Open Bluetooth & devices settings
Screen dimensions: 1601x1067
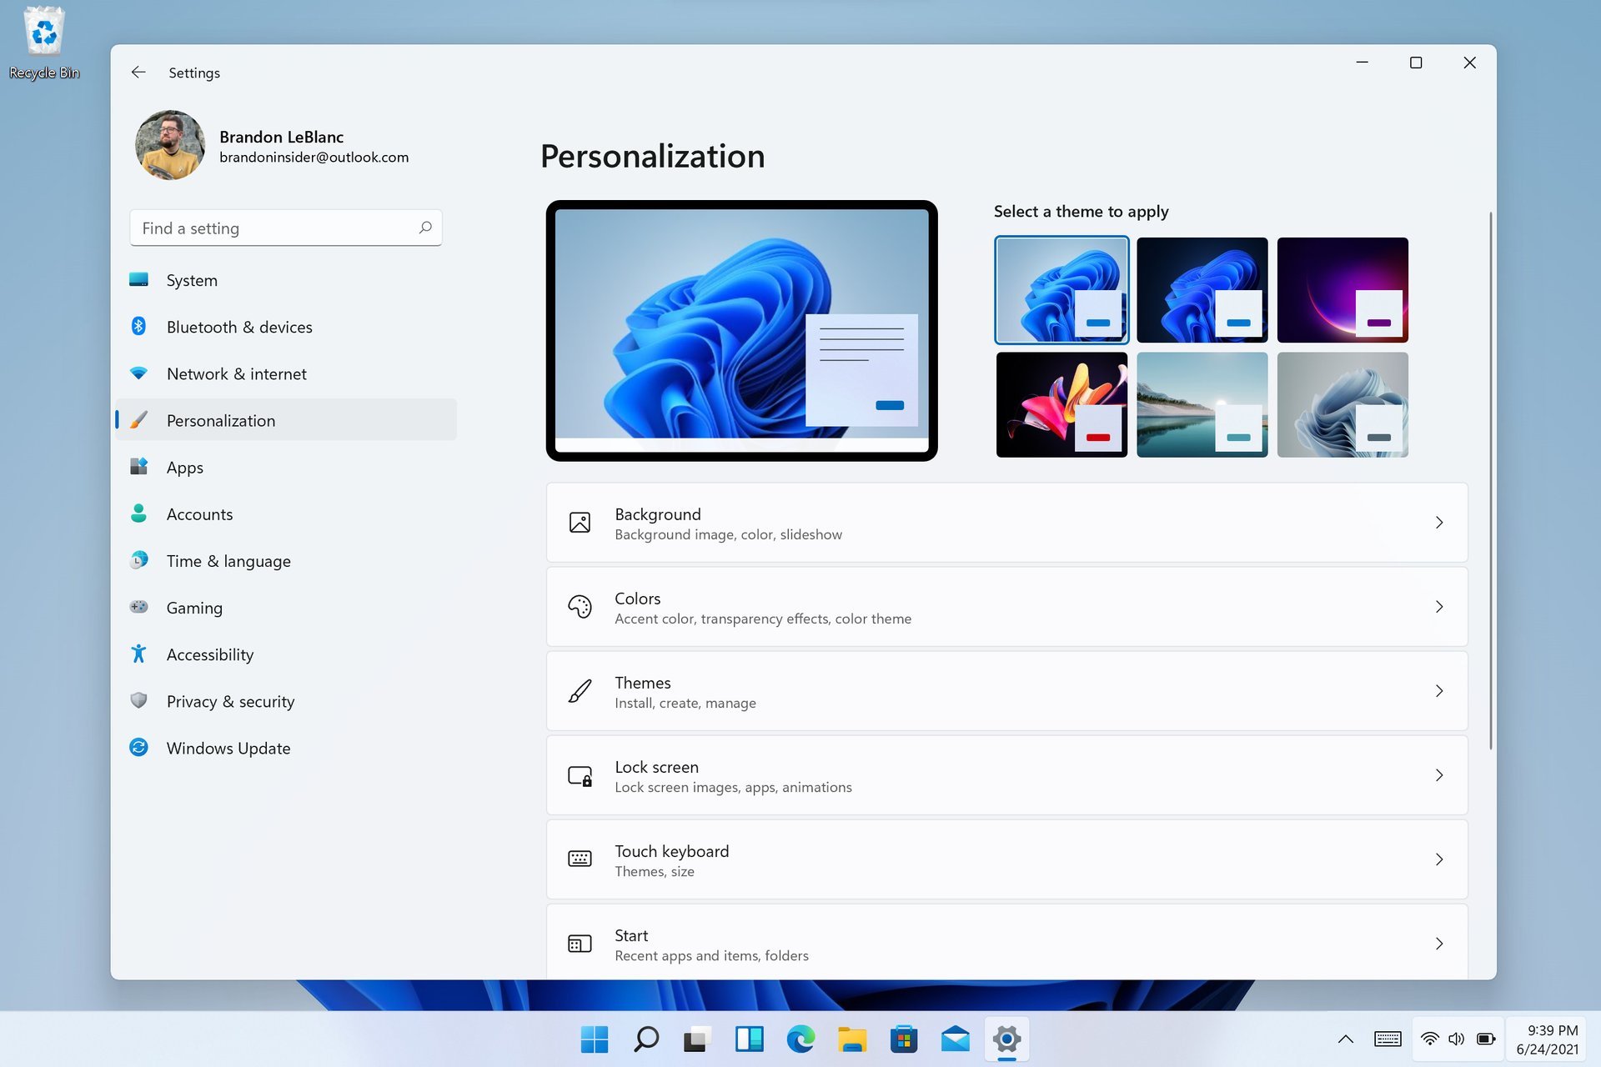[239, 325]
